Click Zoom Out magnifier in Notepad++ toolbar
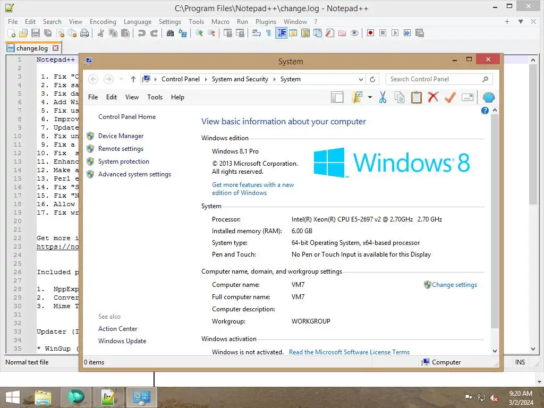This screenshot has height=408, width=544. [211, 33]
